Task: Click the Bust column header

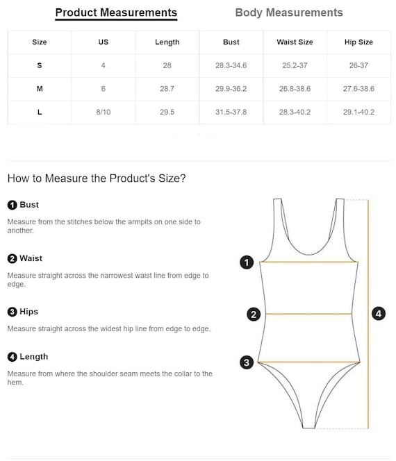Action: pos(231,42)
